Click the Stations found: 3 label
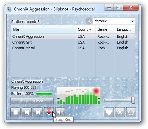 pos(25,22)
